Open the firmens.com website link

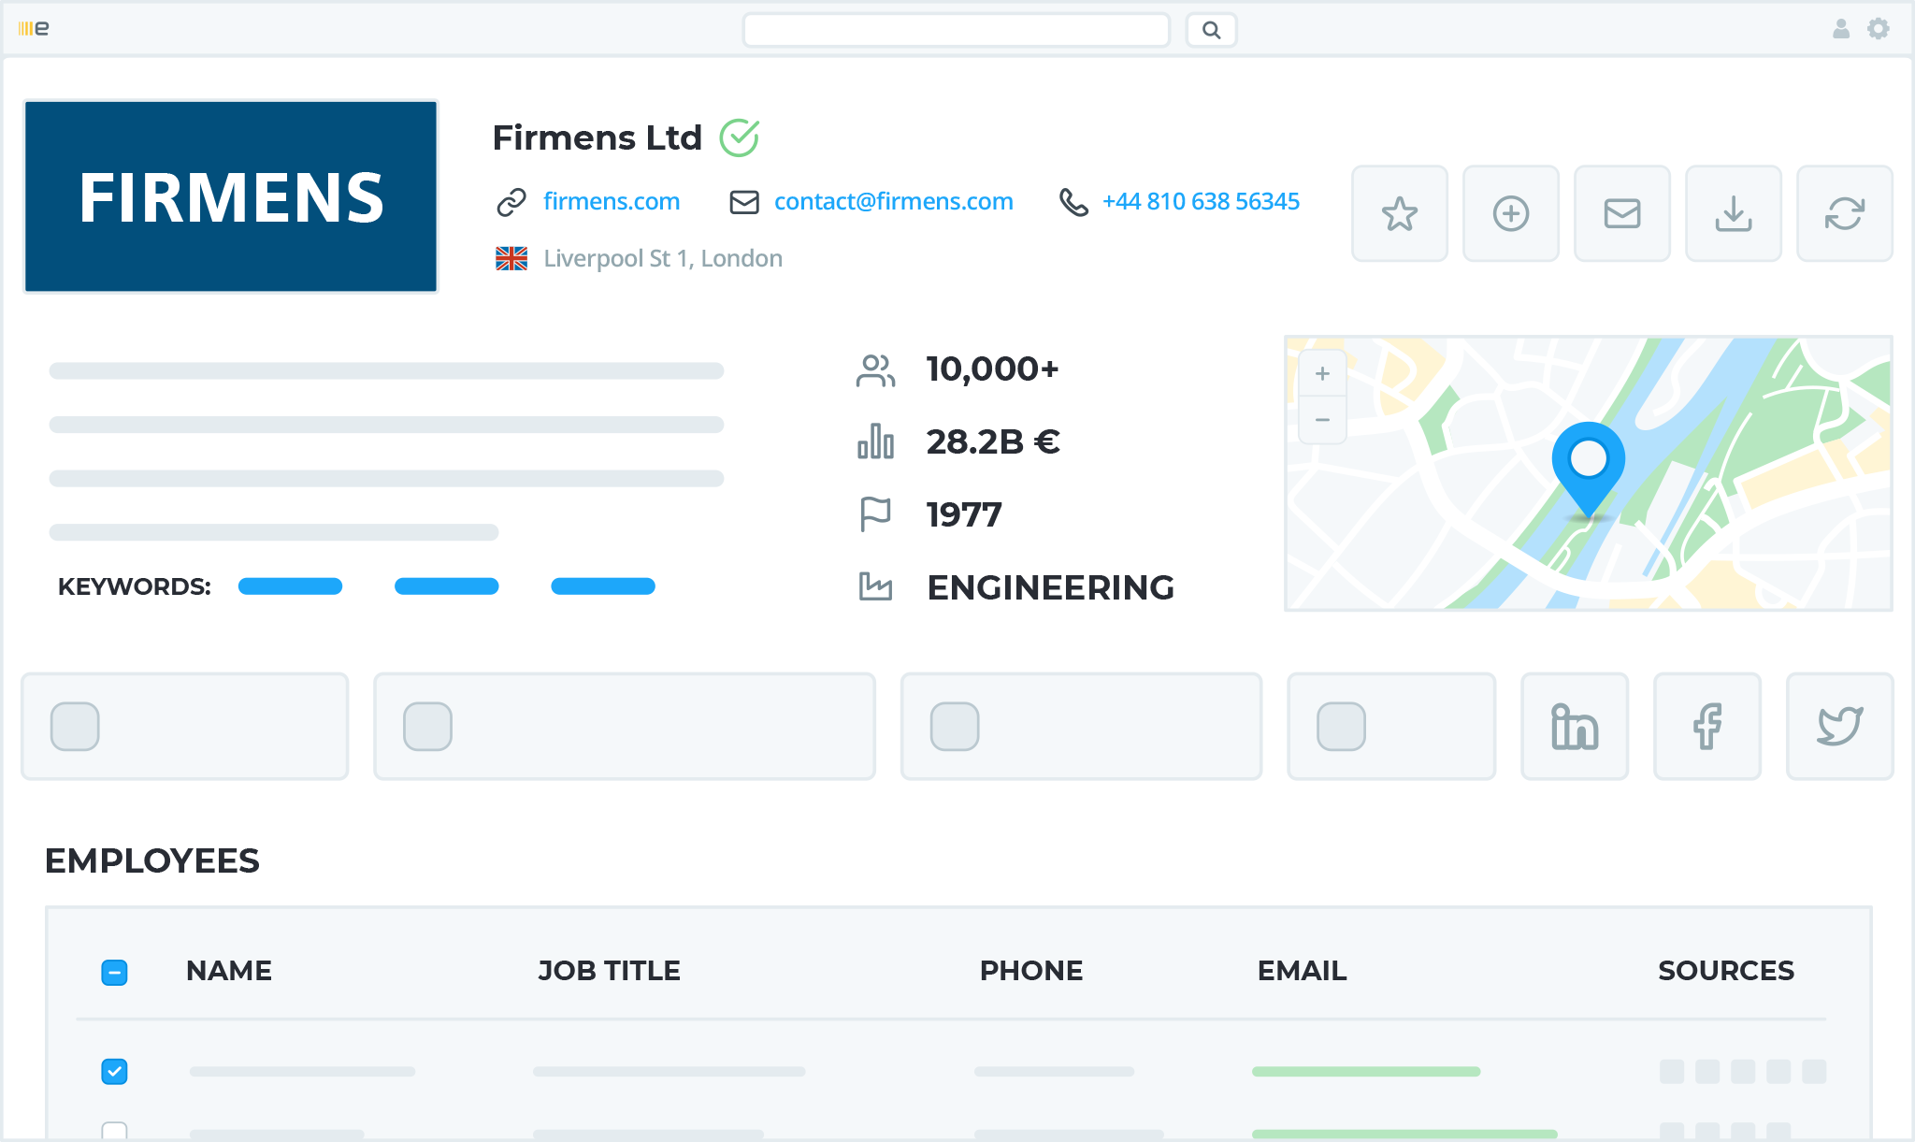click(612, 201)
